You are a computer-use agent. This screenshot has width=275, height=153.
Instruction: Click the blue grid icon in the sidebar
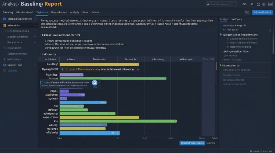tap(4, 19)
